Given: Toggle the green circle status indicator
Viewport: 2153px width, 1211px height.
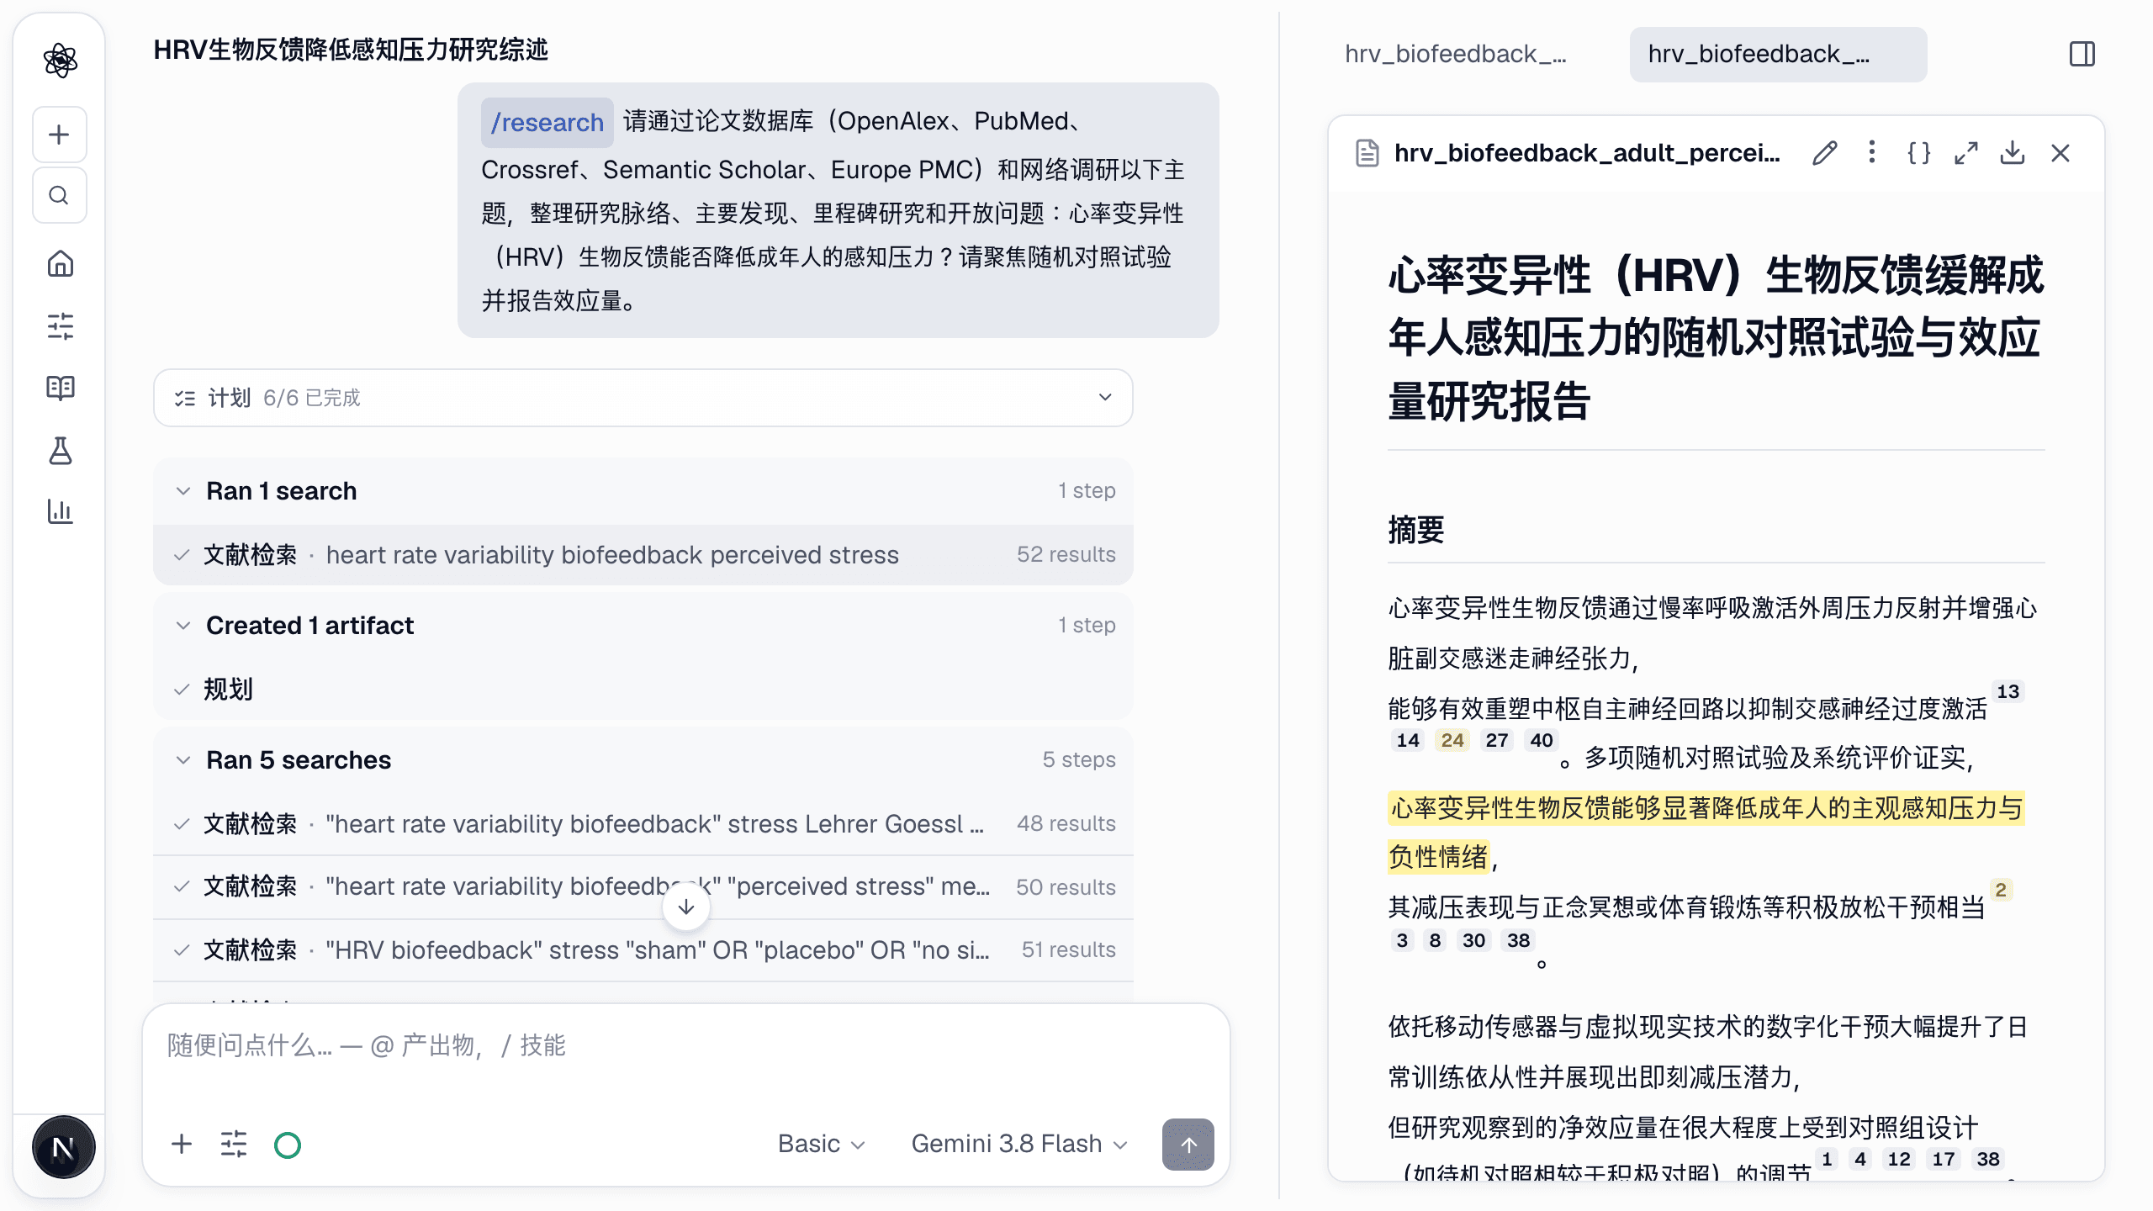Looking at the screenshot, I should pos(288,1145).
